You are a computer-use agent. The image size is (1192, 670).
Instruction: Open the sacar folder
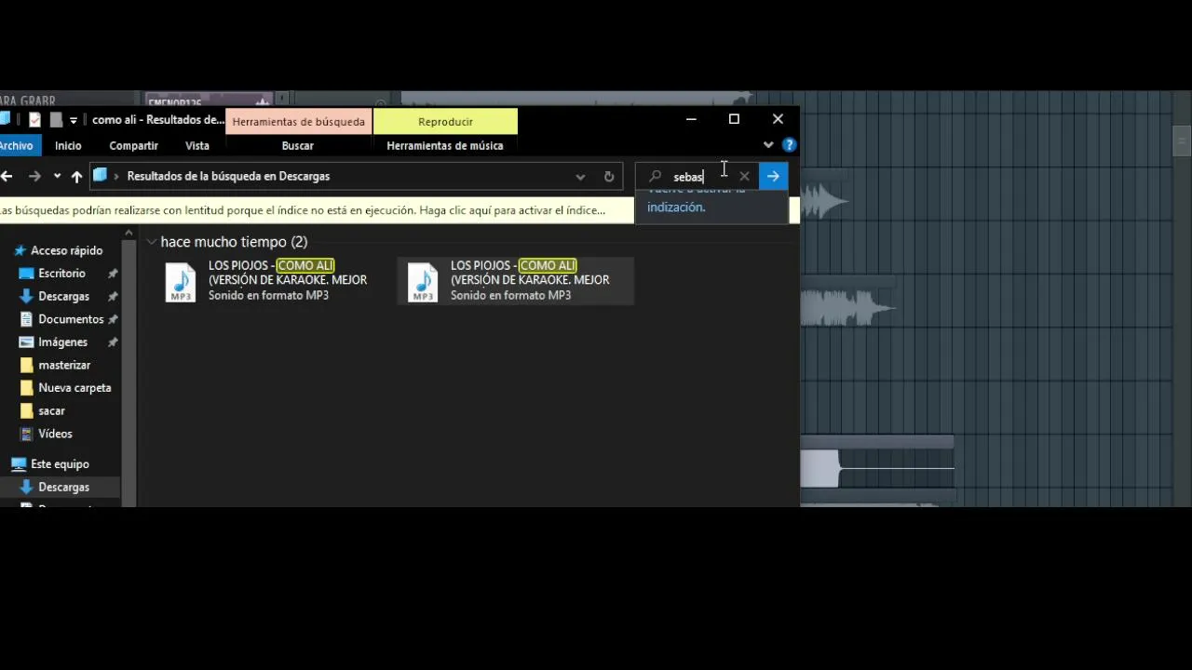[51, 410]
